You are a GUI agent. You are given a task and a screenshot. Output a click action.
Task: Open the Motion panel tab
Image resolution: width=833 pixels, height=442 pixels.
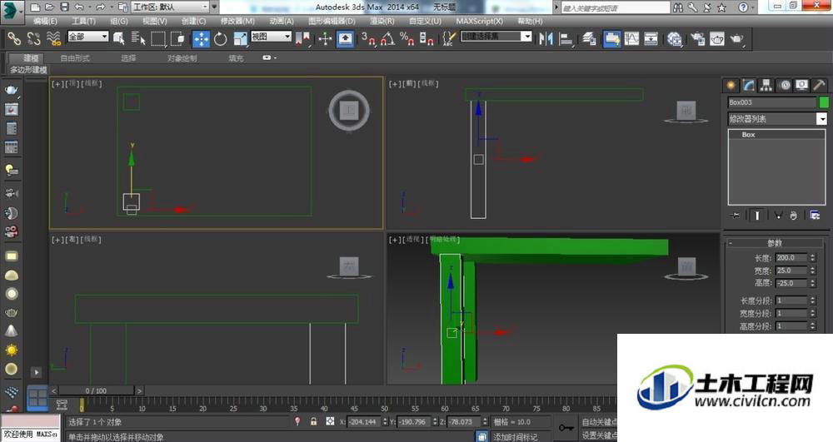pos(784,85)
